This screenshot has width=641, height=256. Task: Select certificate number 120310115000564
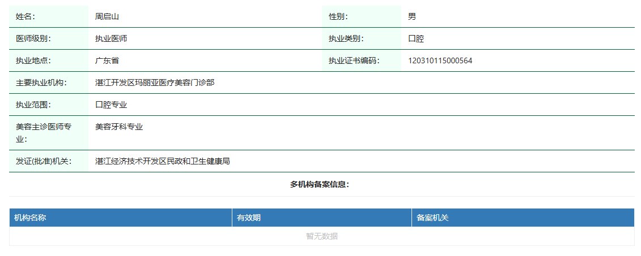click(440, 60)
